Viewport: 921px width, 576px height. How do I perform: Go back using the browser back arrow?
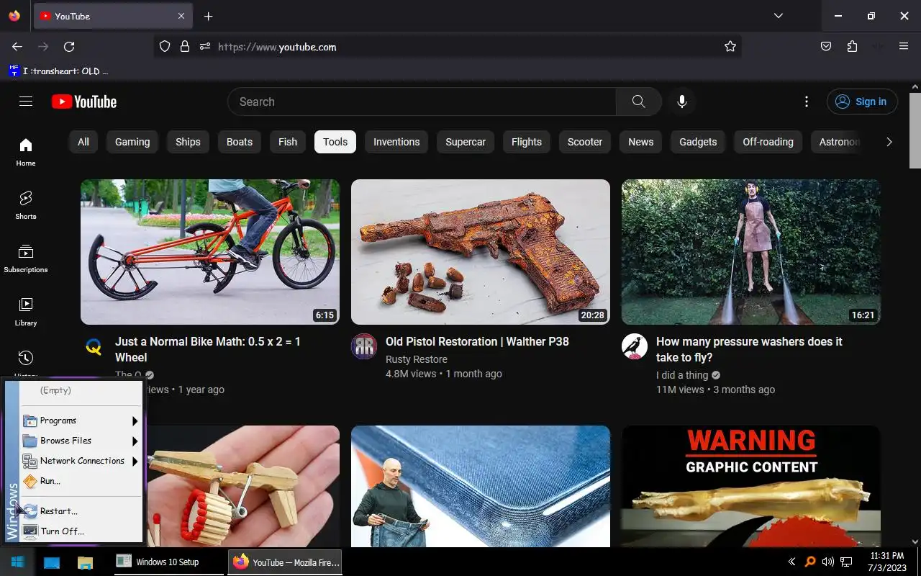click(17, 47)
